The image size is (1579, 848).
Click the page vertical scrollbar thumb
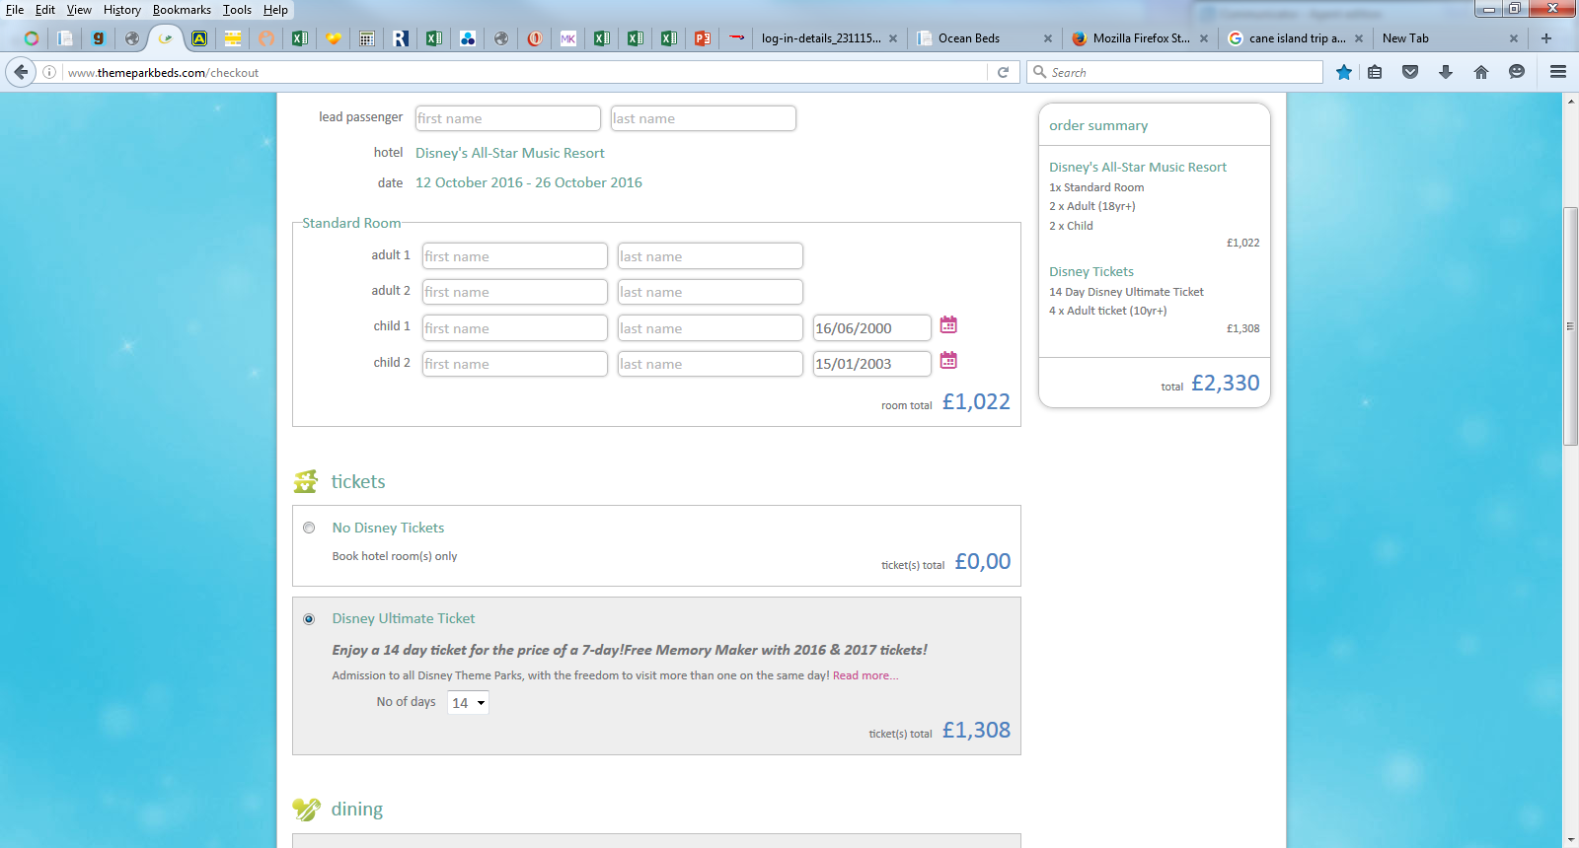pos(1571,326)
